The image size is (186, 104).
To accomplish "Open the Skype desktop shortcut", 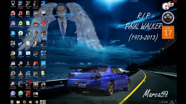I will tap(13, 34).
